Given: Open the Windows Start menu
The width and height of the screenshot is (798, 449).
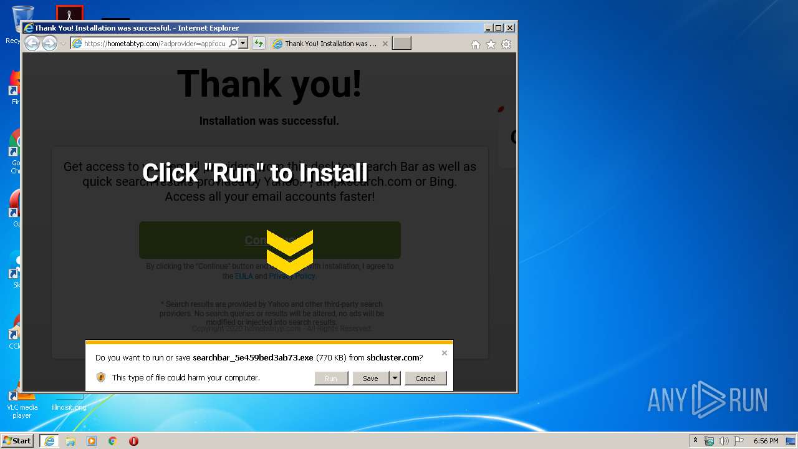Looking at the screenshot, I should (x=17, y=440).
